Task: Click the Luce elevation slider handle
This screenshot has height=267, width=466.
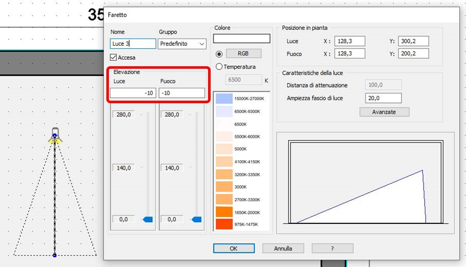Action: (148, 219)
